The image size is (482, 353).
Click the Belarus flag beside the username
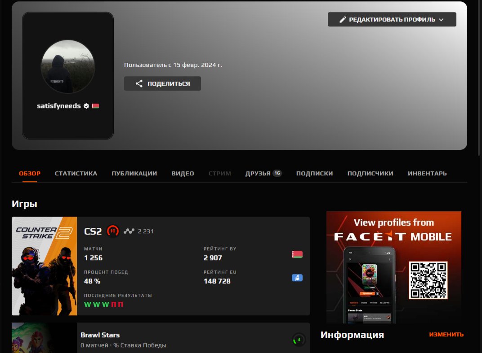coord(95,106)
